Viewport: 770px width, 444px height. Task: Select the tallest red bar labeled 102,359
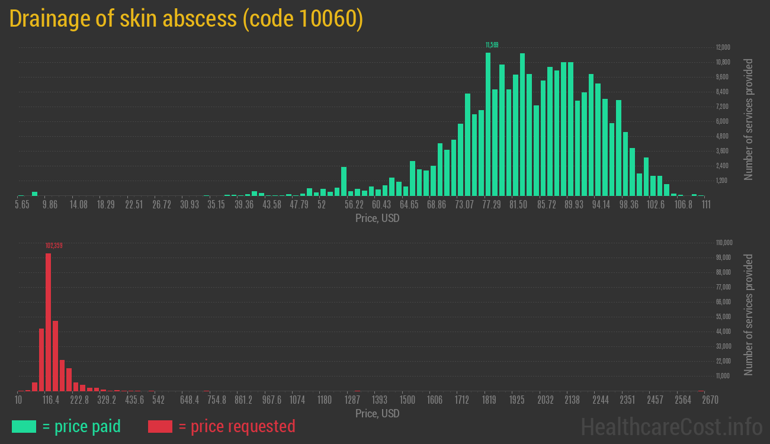[48, 322]
